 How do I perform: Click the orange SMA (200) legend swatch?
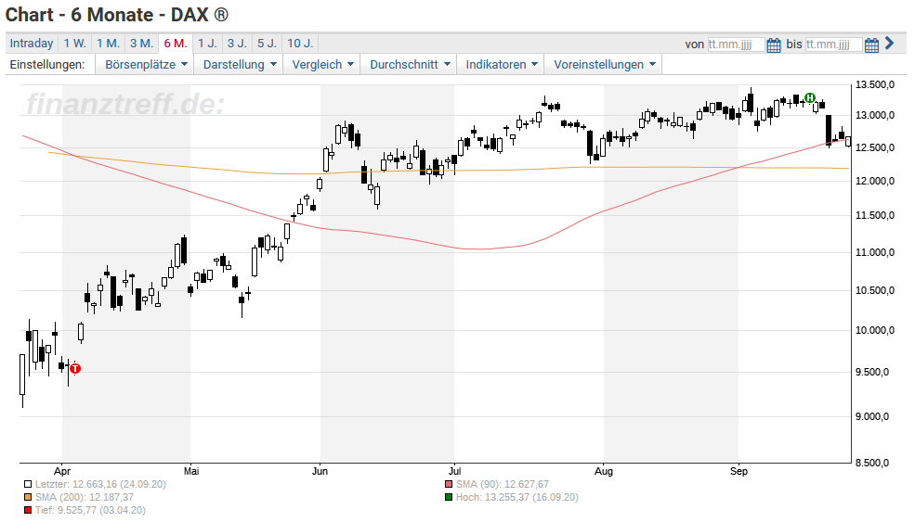pyautogui.click(x=28, y=498)
